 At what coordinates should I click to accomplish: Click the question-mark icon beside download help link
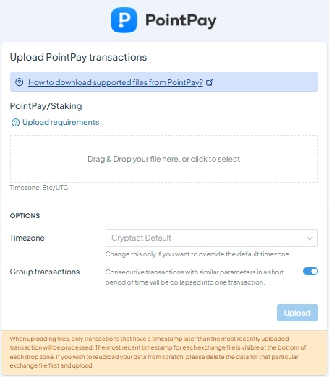[20, 82]
